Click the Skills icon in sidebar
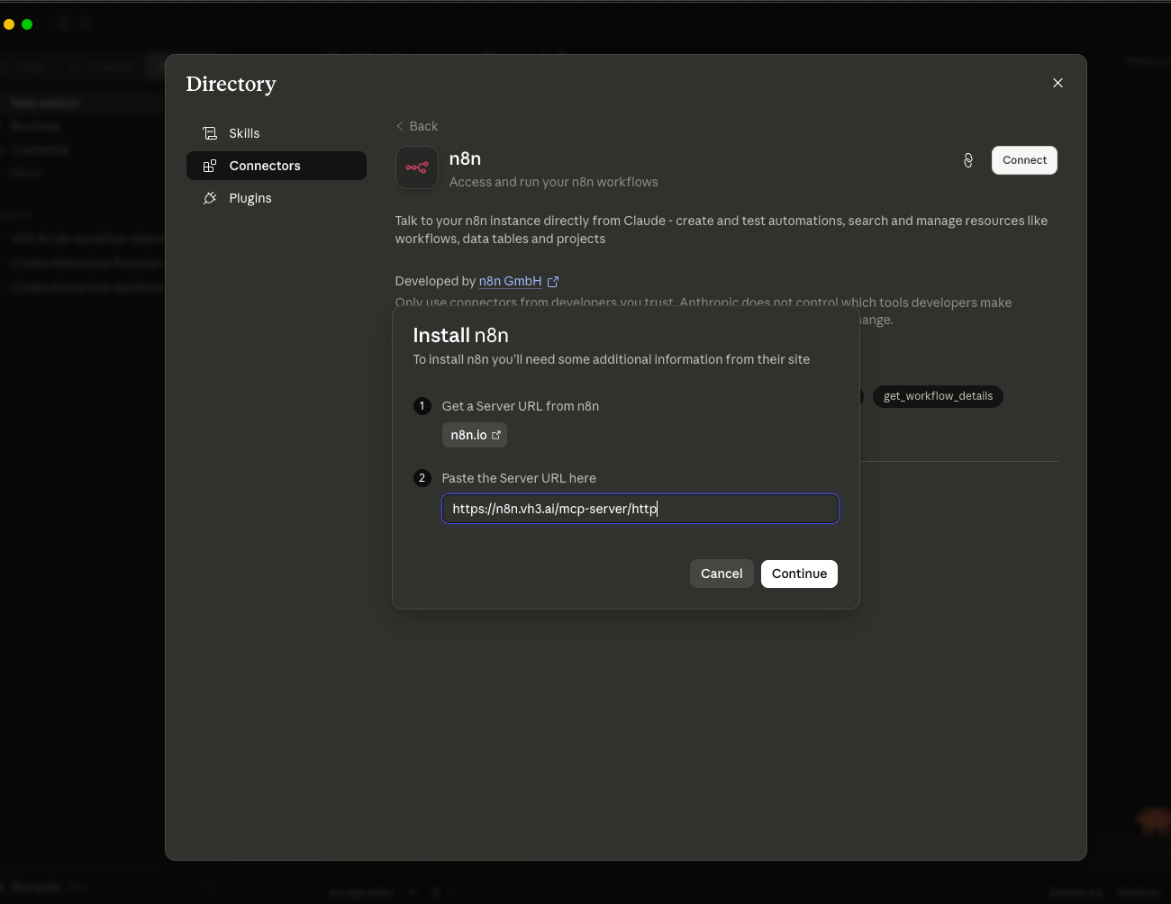The image size is (1171, 904). pyautogui.click(x=210, y=133)
